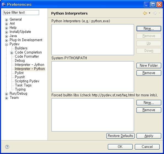Select the Plug-in Development item
This screenshot has height=154, width=164.
26,40
